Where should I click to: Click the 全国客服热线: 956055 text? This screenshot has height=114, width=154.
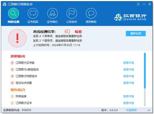pyautogui.click(x=17, y=110)
